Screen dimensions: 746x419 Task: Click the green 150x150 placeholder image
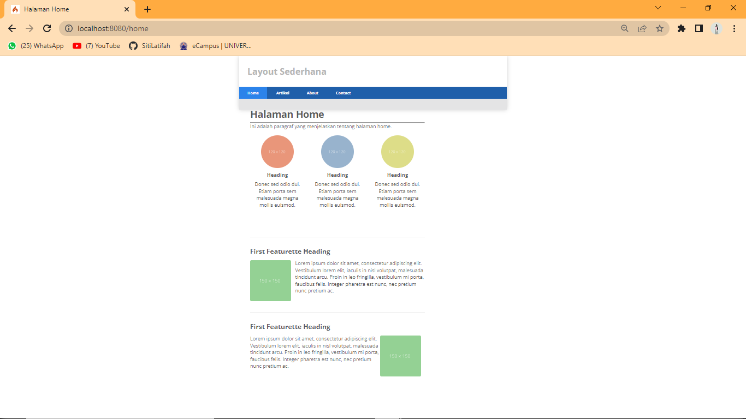pos(270,281)
